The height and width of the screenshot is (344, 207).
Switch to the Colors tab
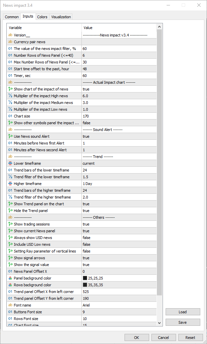coord(42,17)
